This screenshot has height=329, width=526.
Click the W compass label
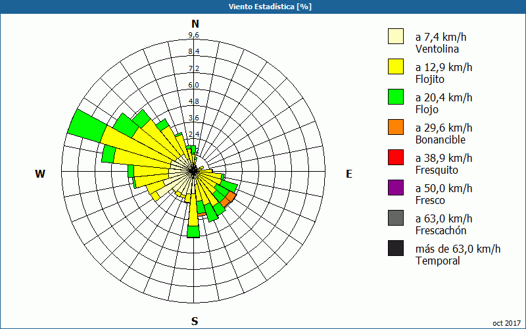[x=40, y=174]
